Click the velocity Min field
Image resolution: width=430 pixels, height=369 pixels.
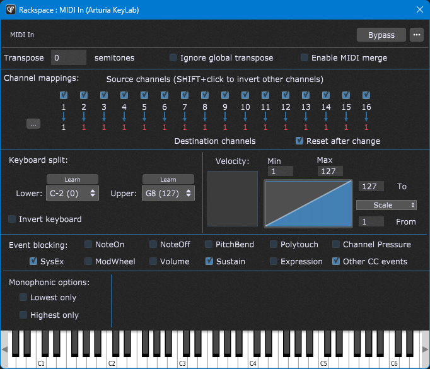[281, 171]
